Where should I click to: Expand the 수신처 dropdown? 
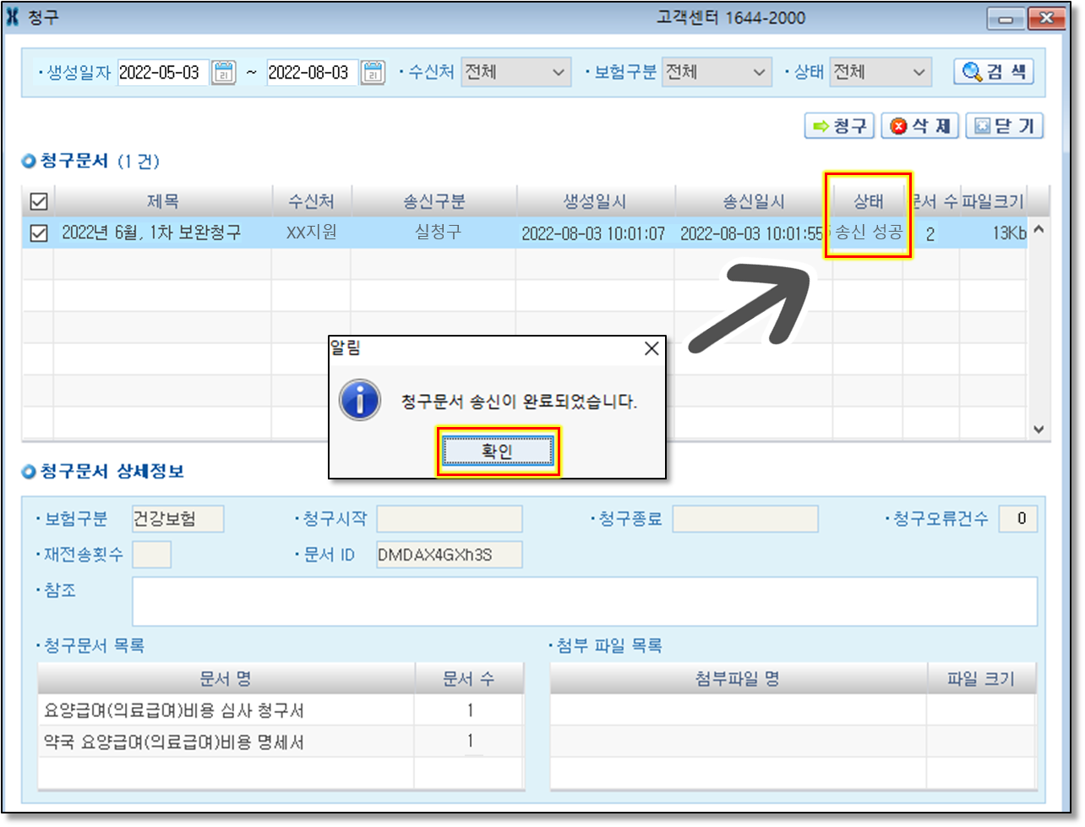(x=515, y=73)
